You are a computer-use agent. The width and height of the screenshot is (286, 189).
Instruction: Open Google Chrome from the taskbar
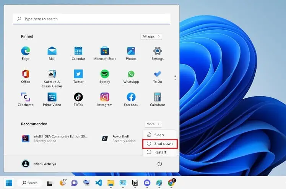tap(171, 183)
